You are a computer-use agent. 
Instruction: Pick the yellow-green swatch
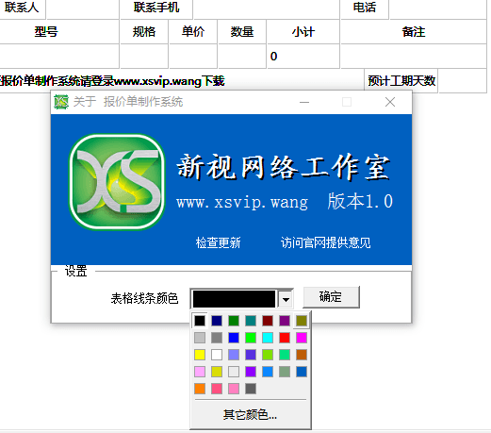pyautogui.click(x=268, y=355)
